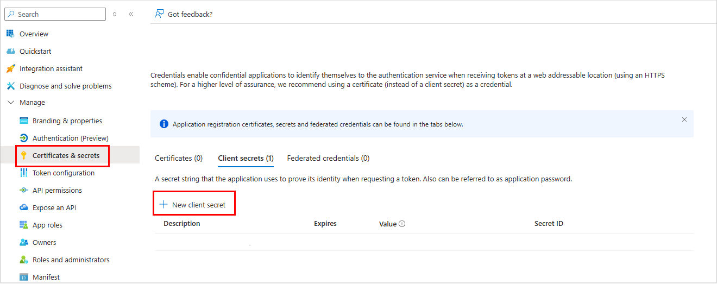Go to Authentication (Preview)
This screenshot has height=284, width=717.
70,138
